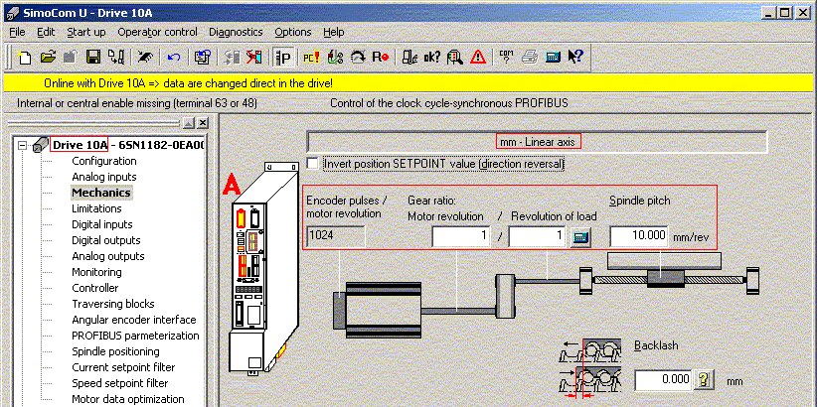Image resolution: width=817 pixels, height=407 pixels.
Task: Click the Revolution of load field
Action: click(537, 236)
